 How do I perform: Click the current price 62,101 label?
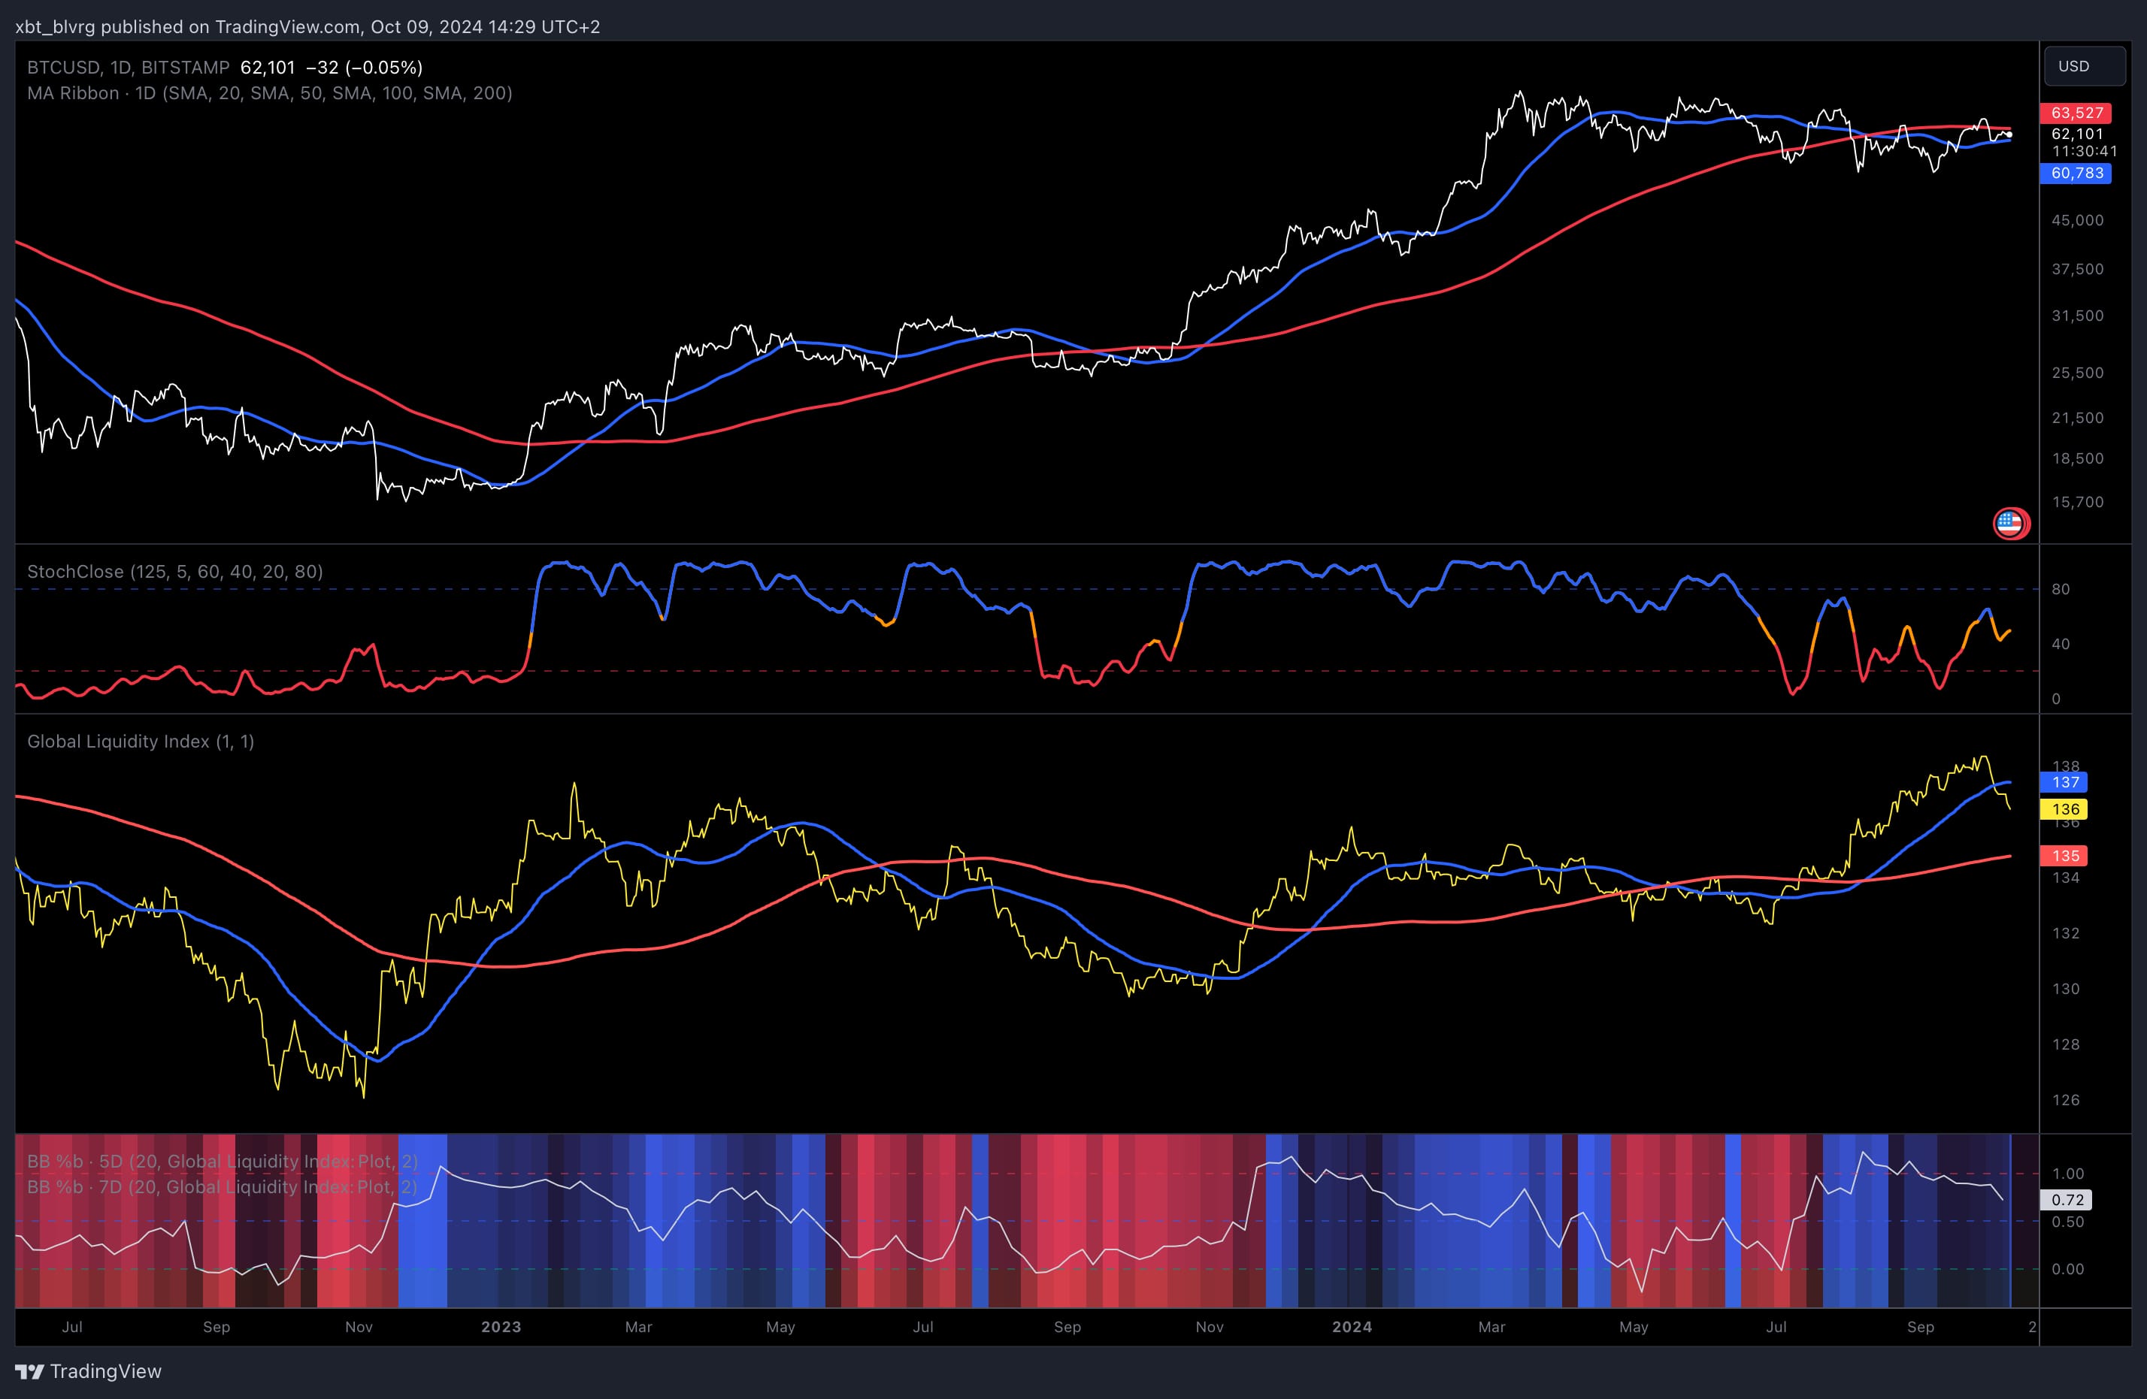coord(2079,134)
